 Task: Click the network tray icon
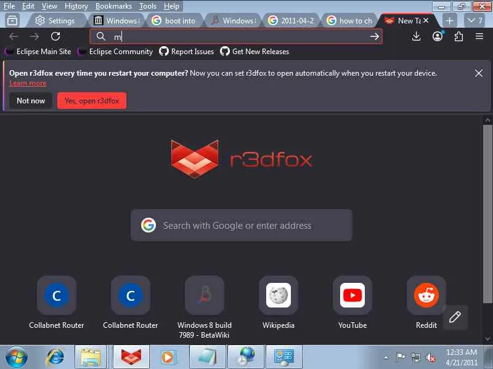click(415, 357)
